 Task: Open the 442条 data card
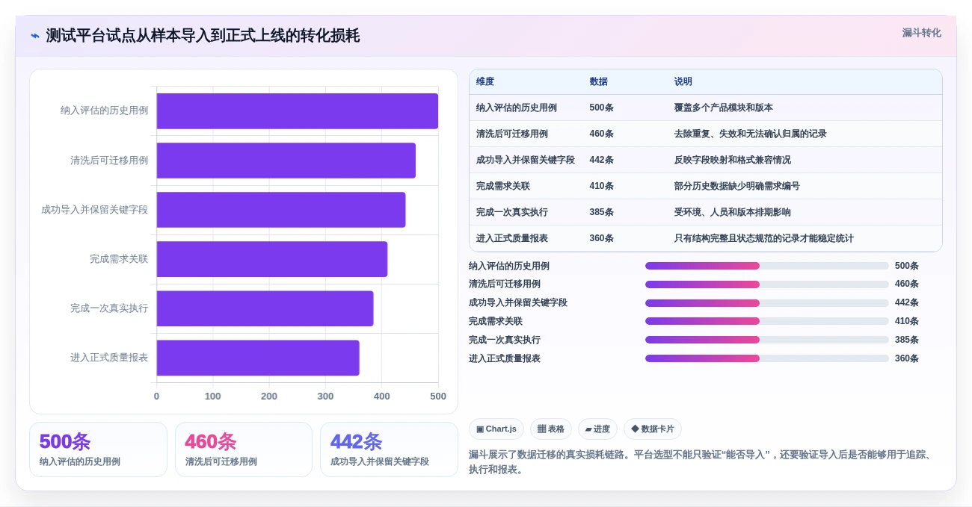tap(389, 450)
